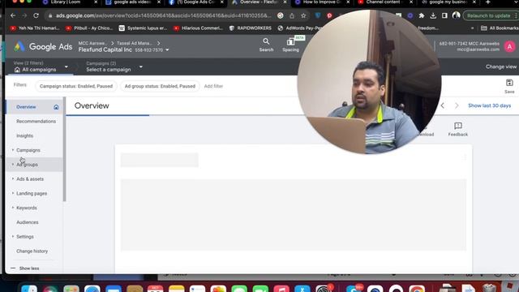Viewport: 519px width, 292px height.
Task: Click the Change view button
Action: click(501, 67)
